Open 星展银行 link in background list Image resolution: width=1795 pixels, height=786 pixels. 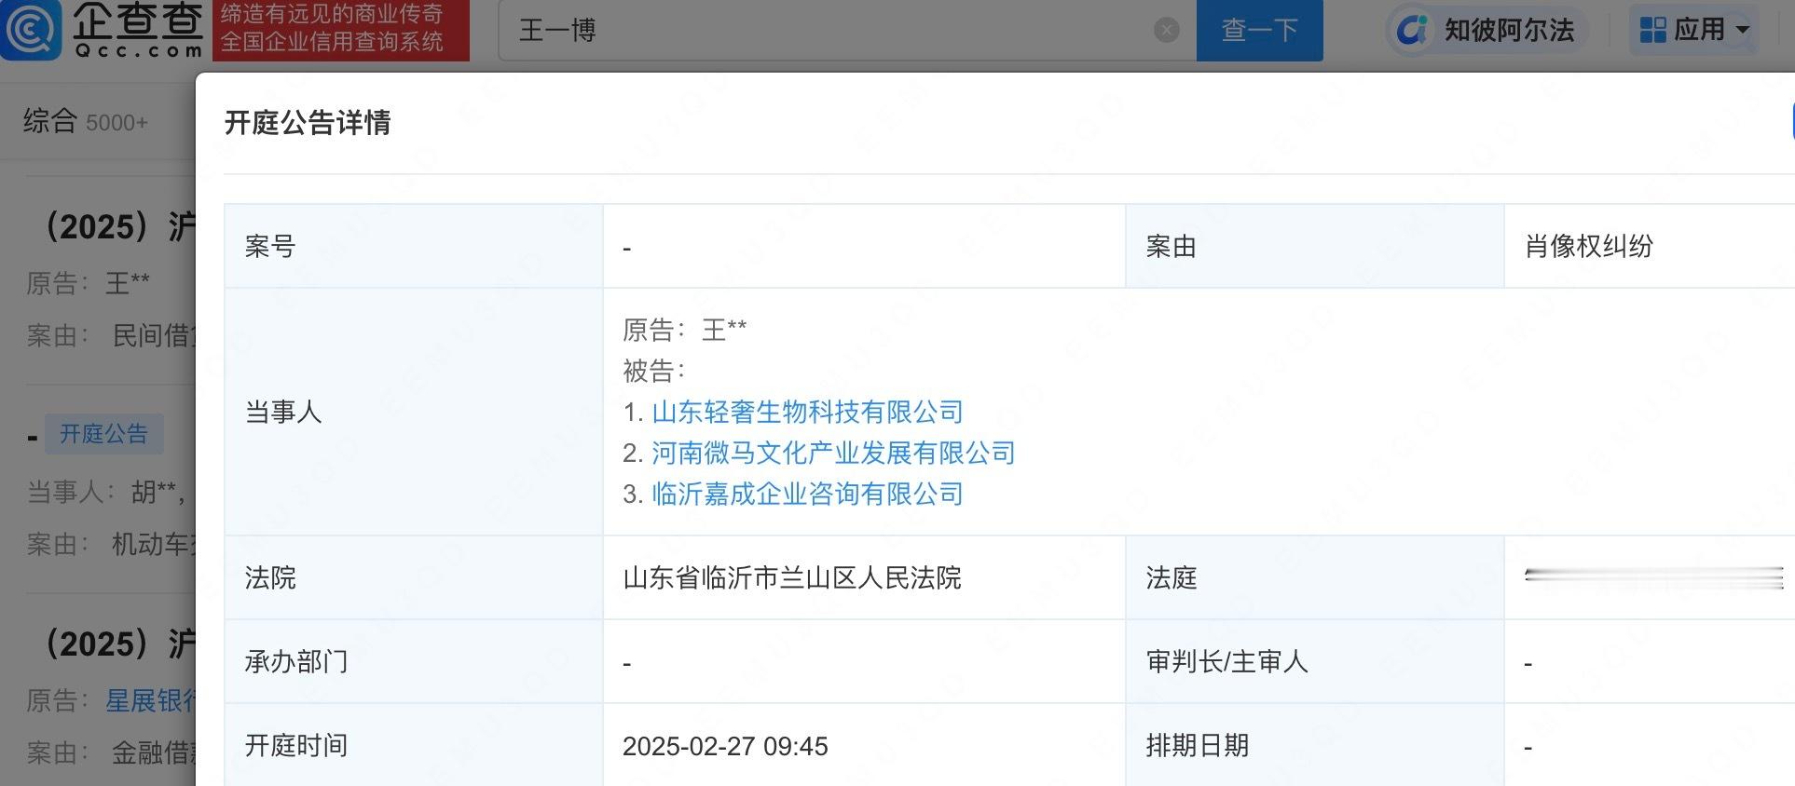point(150,700)
